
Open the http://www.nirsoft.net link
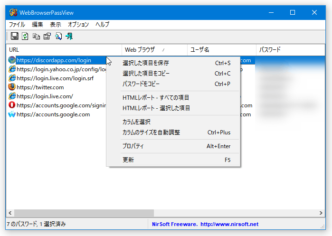pyautogui.click(x=229, y=224)
